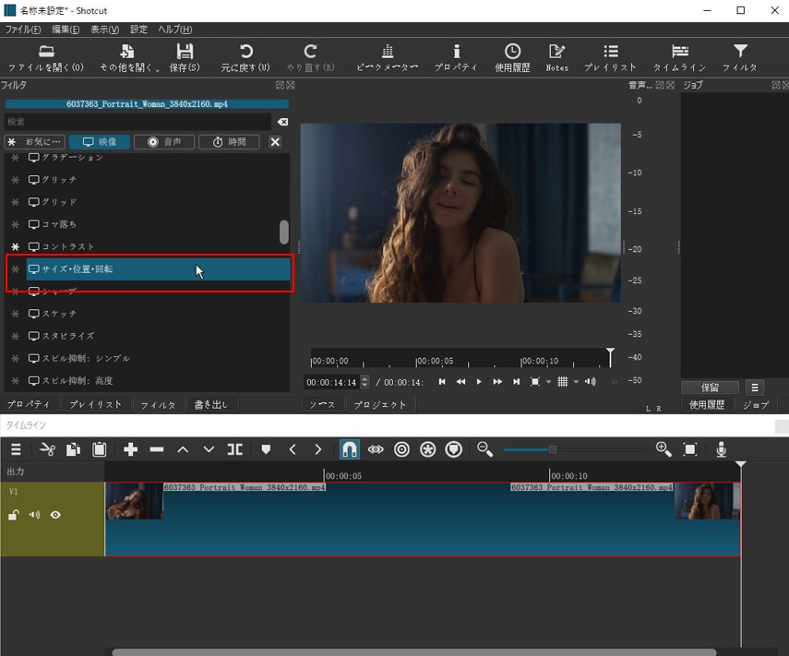
Task: Toggle the lock on track V1
Action: tap(14, 515)
